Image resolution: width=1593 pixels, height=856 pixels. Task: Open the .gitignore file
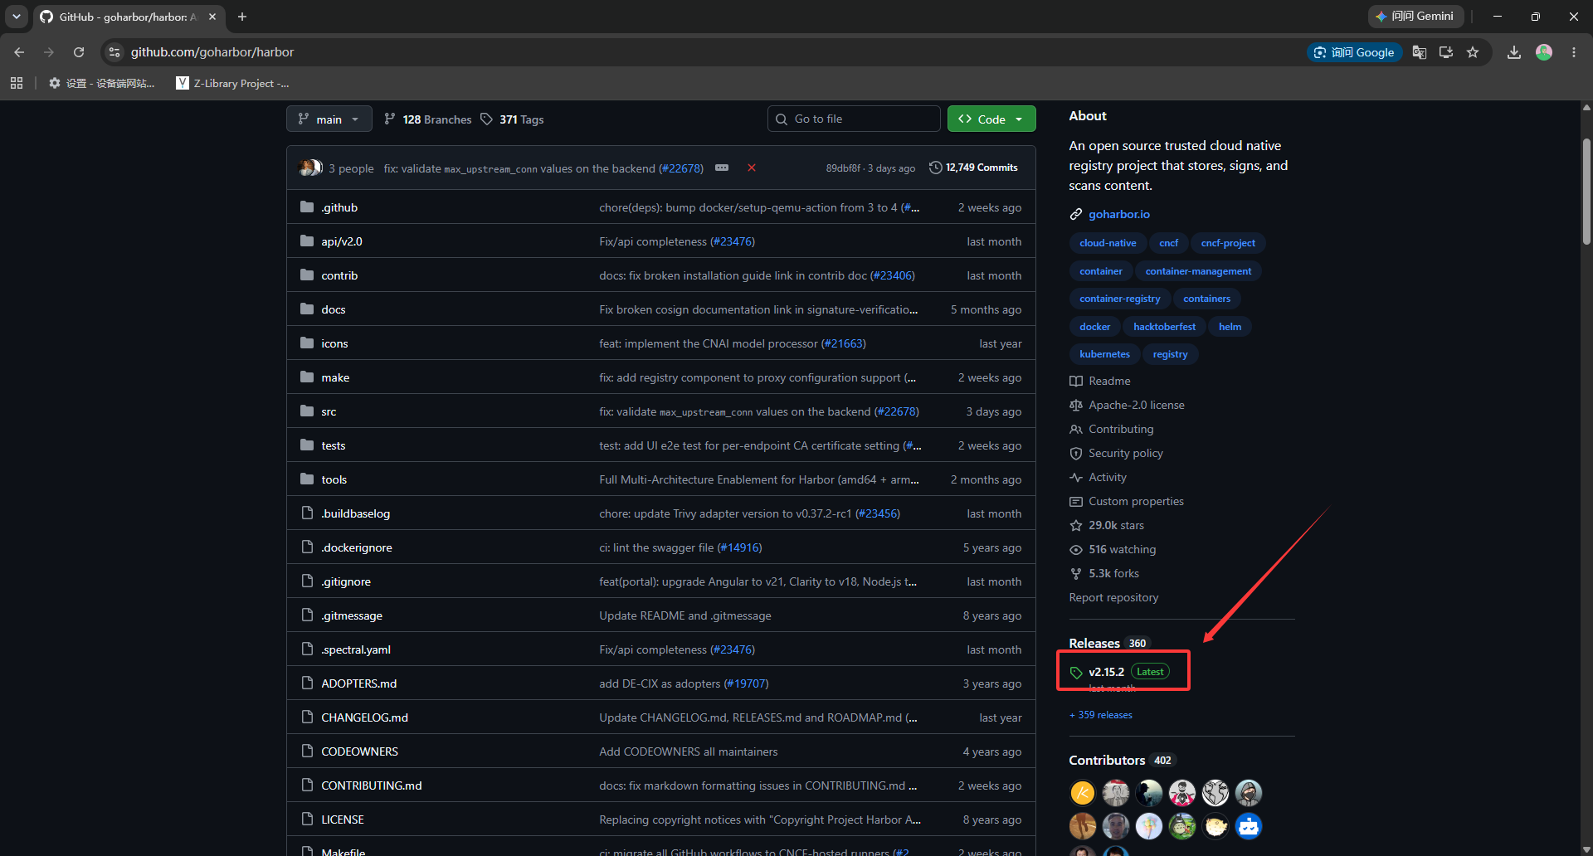pos(346,581)
